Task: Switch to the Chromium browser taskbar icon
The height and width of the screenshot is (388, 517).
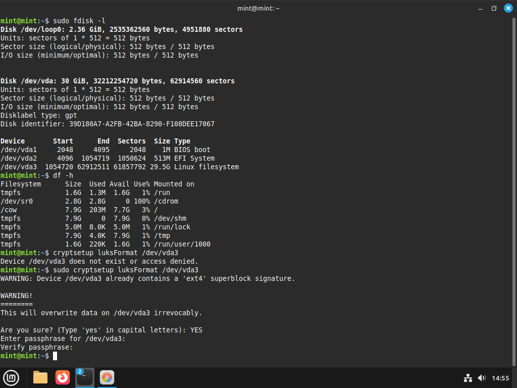Action: pos(107,377)
